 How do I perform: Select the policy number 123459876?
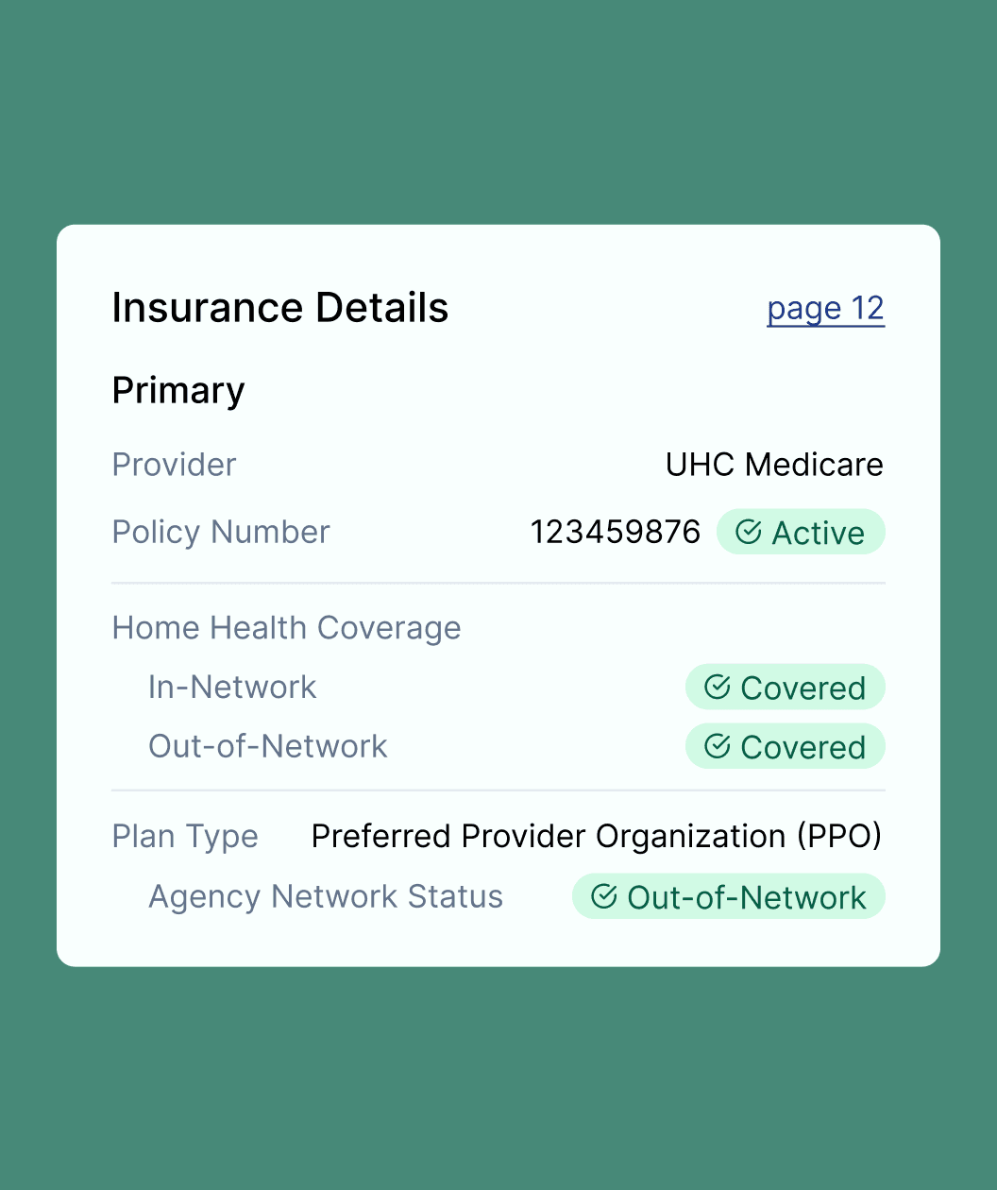[x=616, y=532]
